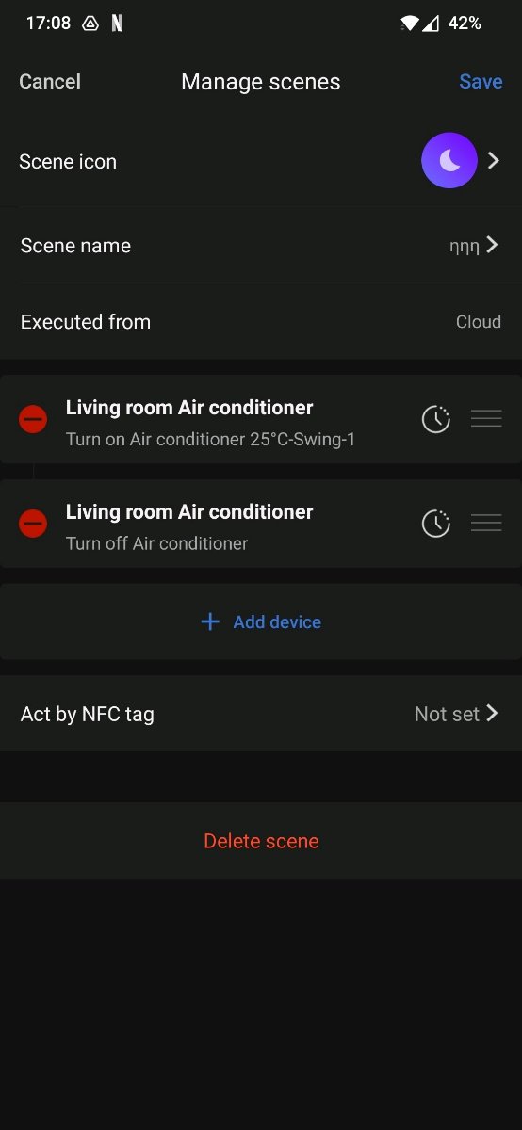Open the Executed from Cloud row
This screenshot has width=522, height=1130.
coord(261,322)
